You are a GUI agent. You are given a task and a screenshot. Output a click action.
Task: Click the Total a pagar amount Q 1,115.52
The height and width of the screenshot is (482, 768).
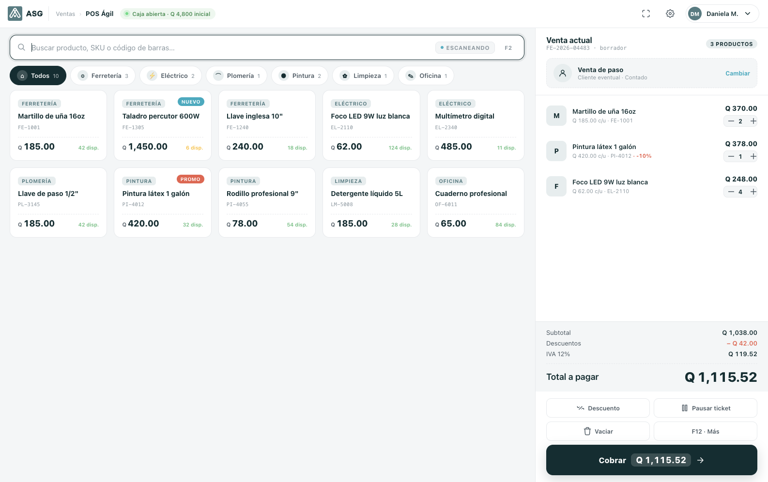click(721, 377)
